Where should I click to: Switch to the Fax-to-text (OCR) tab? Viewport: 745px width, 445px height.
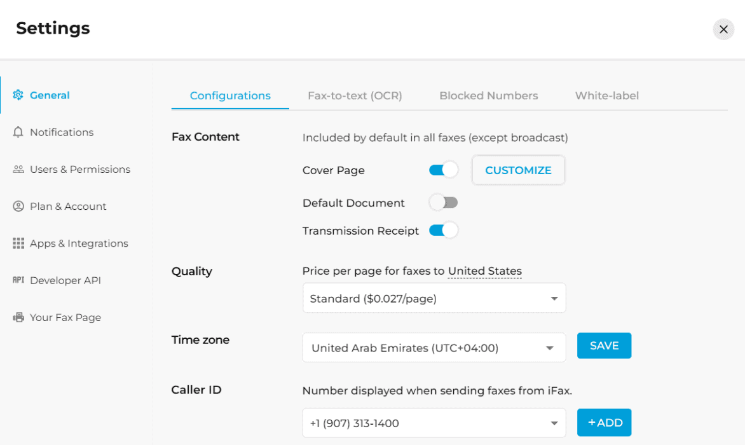355,96
